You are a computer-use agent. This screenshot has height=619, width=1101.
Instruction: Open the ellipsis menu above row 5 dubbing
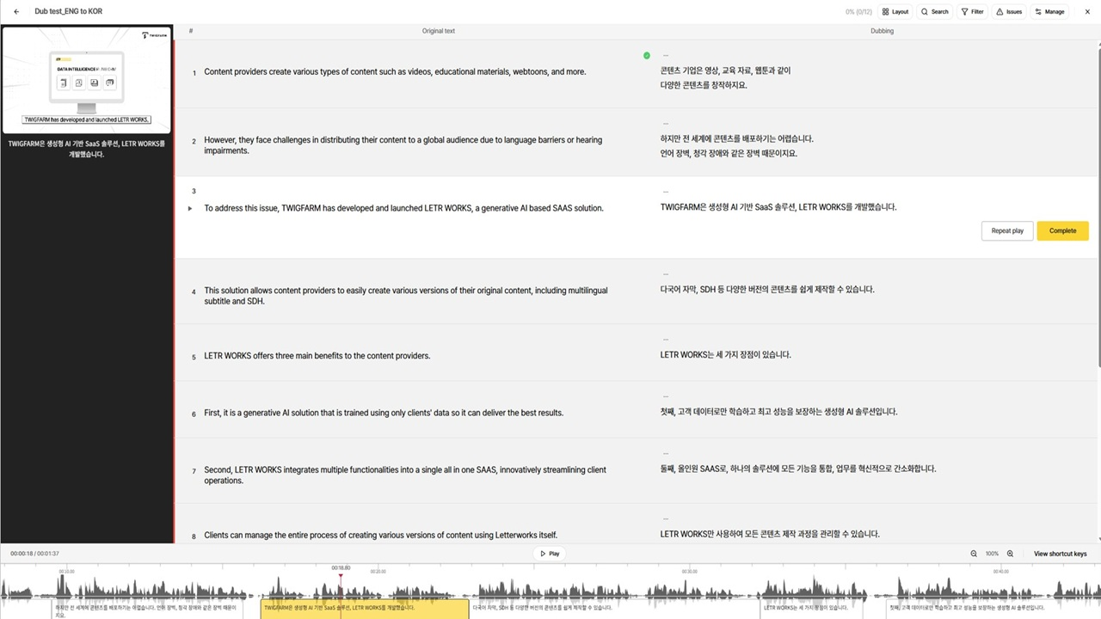click(x=665, y=340)
